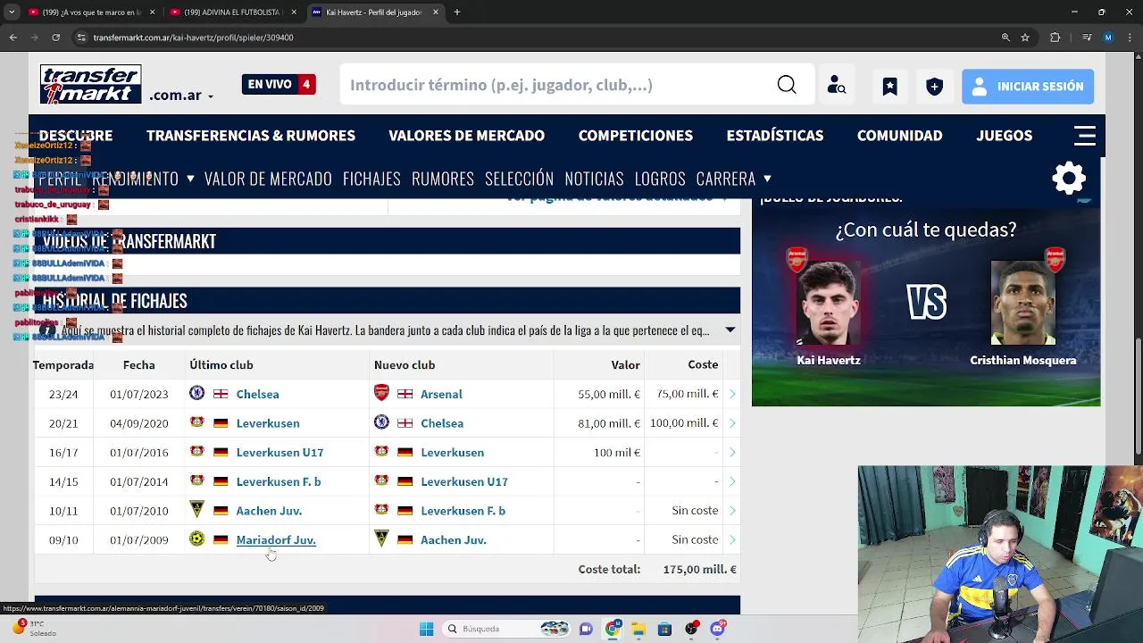Switch to the ADIVINA EL FUTBOLISTA browser tab
This screenshot has height=643, width=1143.
tap(232, 13)
